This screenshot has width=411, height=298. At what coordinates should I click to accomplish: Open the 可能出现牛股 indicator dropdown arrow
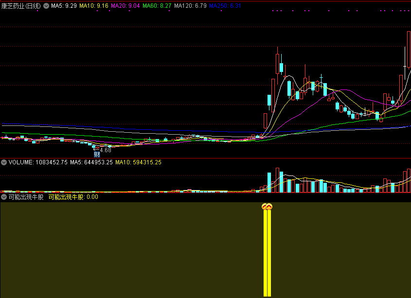[x=4, y=197]
